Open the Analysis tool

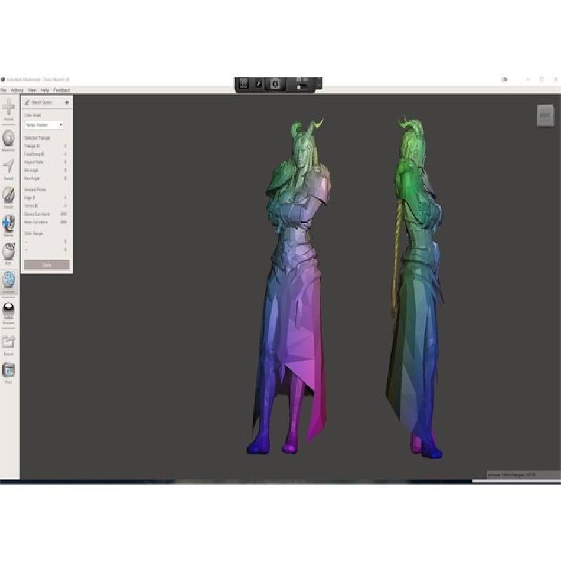coord(9,281)
